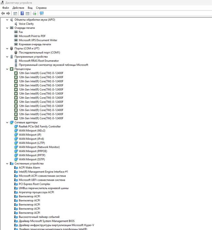Collapse the Системные устройства category
This screenshot has width=212, height=230.
[7, 163]
